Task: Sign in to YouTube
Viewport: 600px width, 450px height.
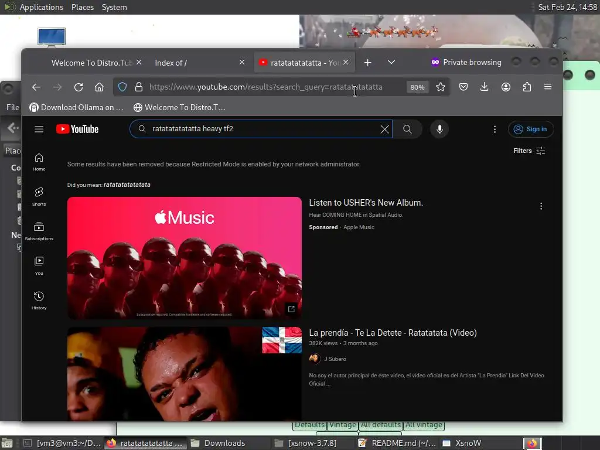Action: click(x=531, y=129)
